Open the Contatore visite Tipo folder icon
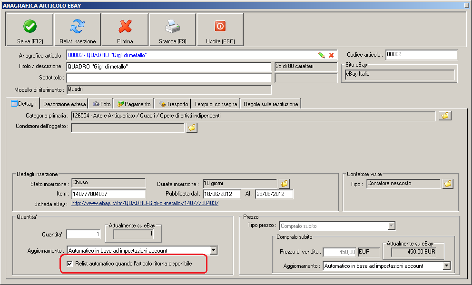The height and width of the screenshot is (285, 472). pos(448,184)
